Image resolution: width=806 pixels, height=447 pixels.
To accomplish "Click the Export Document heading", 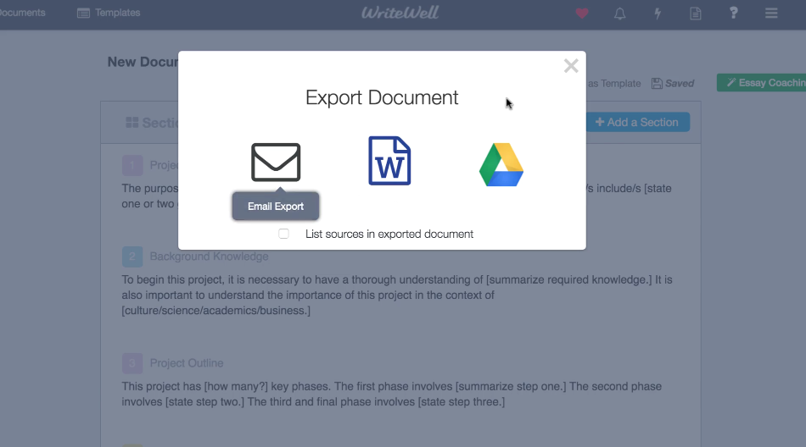I will coord(382,97).
